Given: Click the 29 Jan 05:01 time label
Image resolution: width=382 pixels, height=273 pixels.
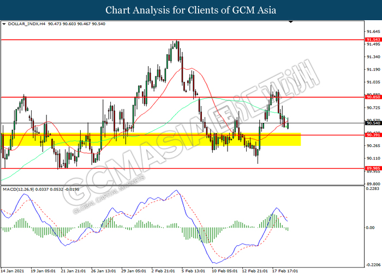Looking at the screenshot, I should point(134,271).
